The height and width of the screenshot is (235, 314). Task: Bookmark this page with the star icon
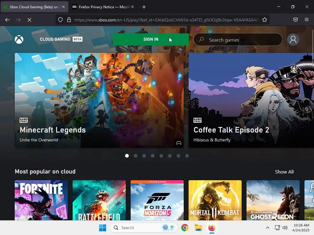(x=265, y=20)
